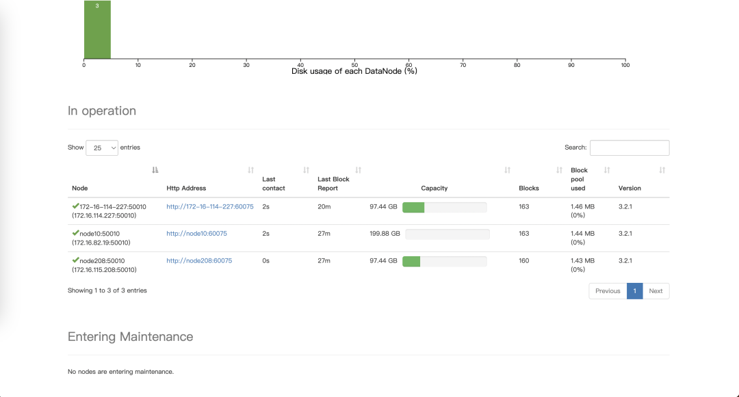The height and width of the screenshot is (397, 739).
Task: Sort table by Node column icon
Action: (155, 170)
